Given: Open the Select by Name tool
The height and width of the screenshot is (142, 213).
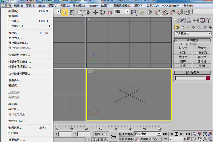Looking at the screenshot, I should coord(72,13).
